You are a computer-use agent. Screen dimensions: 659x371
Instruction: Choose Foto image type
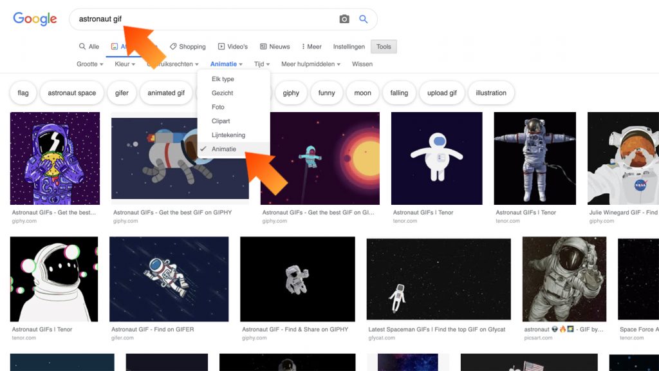(234, 107)
